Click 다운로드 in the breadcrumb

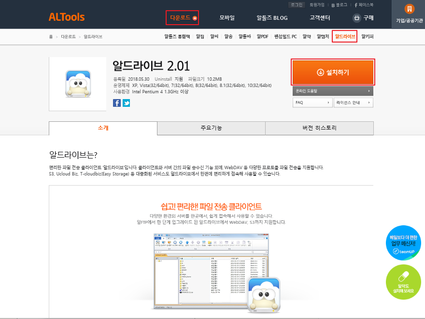click(68, 37)
